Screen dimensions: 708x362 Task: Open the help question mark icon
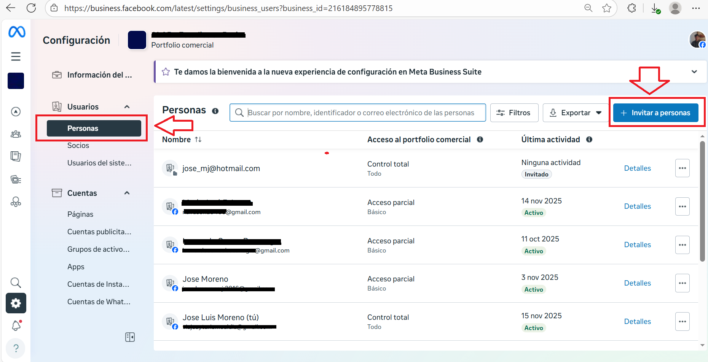click(16, 348)
